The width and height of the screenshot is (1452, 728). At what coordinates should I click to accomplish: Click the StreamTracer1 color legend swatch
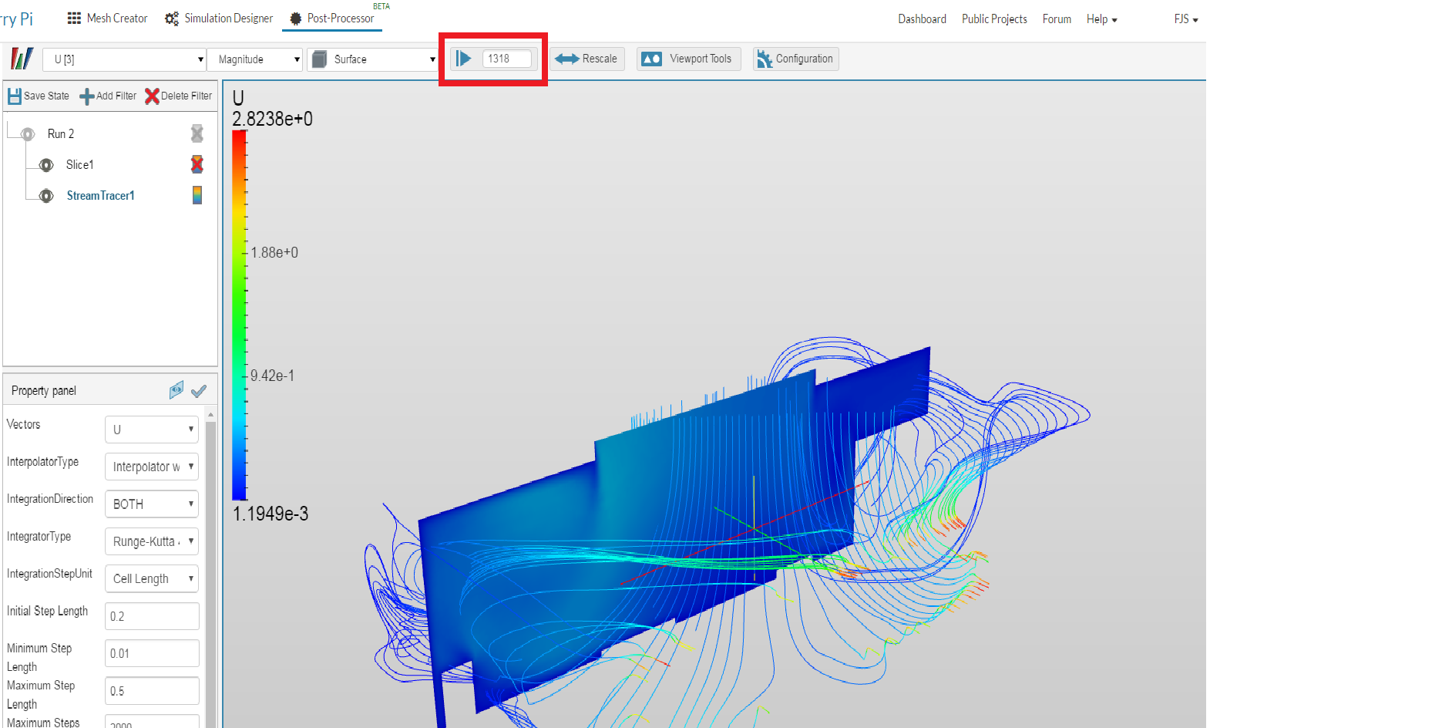[197, 195]
